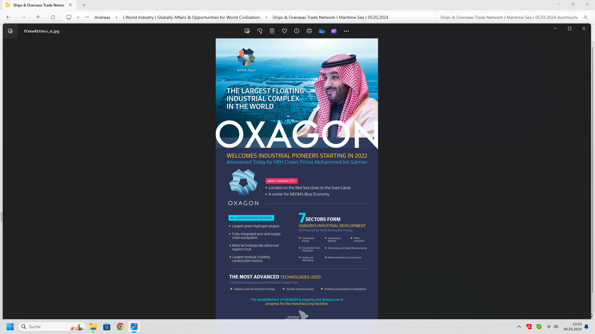Minimize the Photos viewer window
Viewport: 595px width, 334px height.
tap(555, 28)
